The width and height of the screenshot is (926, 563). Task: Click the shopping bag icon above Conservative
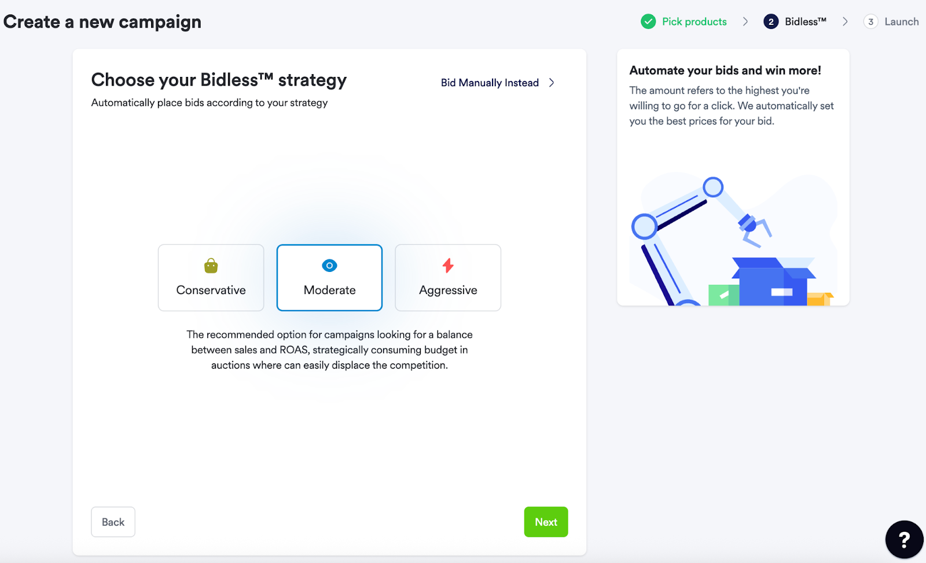[211, 266]
